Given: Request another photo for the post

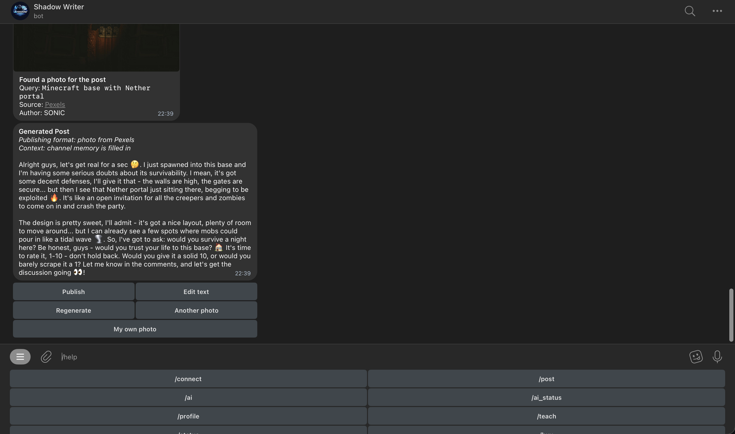Looking at the screenshot, I should pos(196,310).
